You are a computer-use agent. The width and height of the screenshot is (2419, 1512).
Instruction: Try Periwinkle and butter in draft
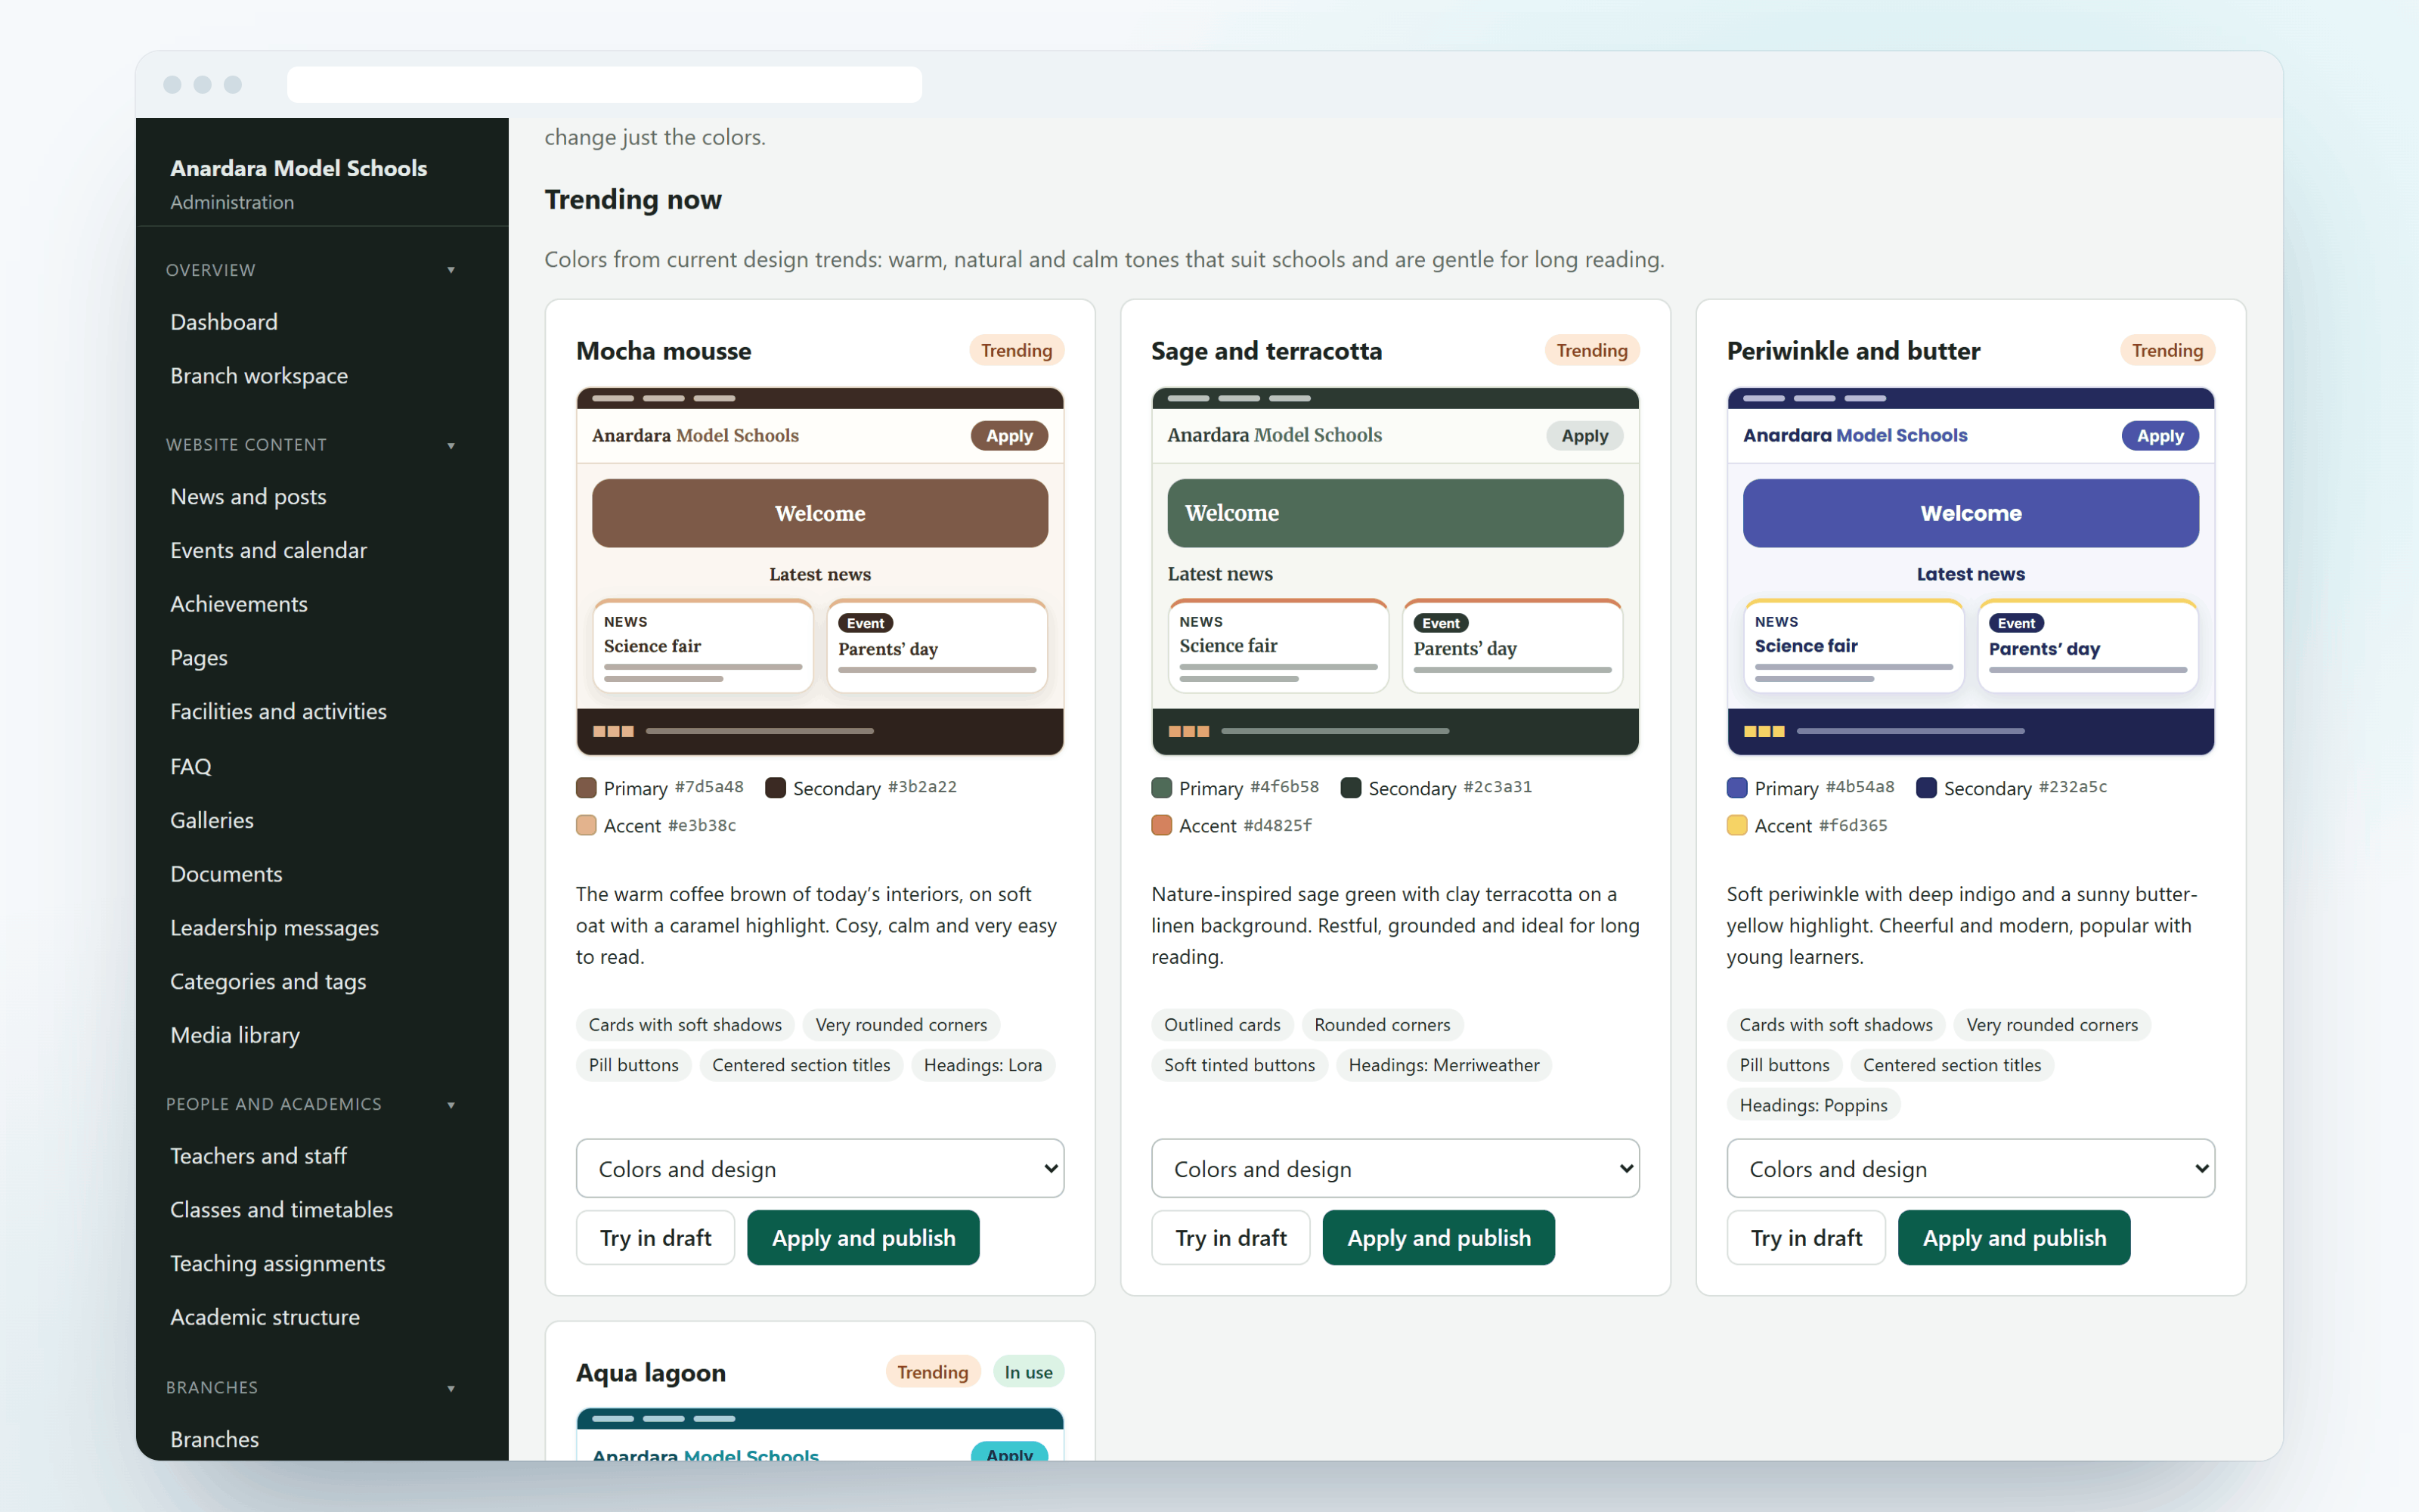[1806, 1238]
